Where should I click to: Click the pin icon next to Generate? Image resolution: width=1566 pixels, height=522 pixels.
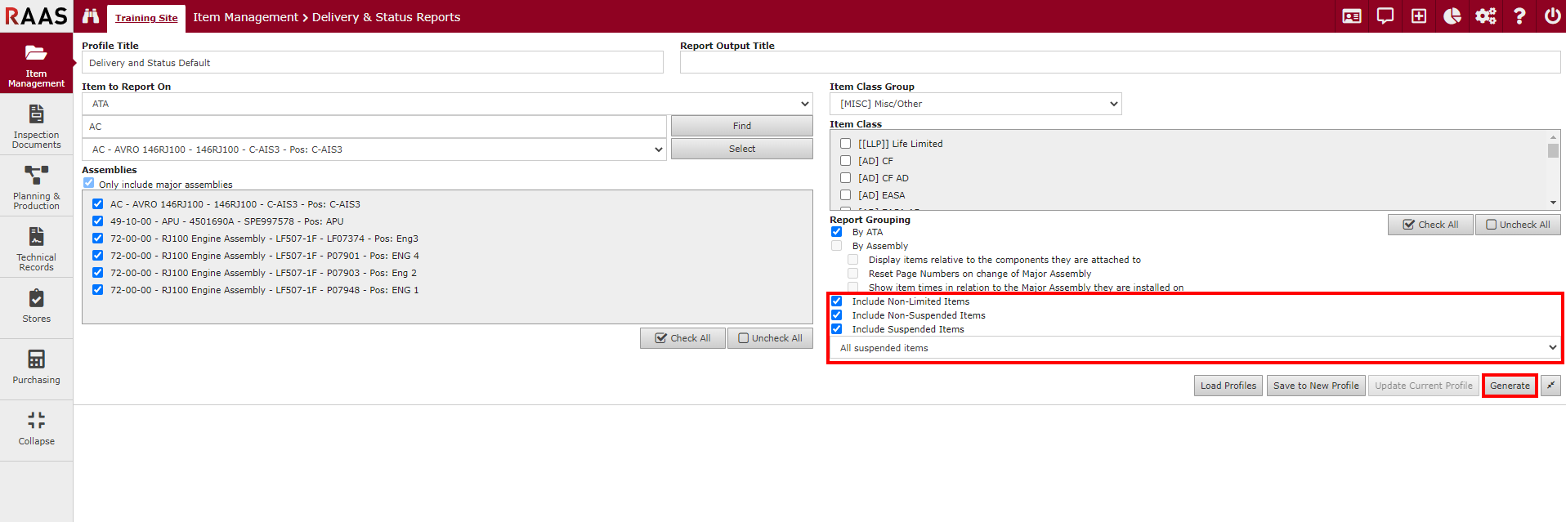pos(1550,386)
